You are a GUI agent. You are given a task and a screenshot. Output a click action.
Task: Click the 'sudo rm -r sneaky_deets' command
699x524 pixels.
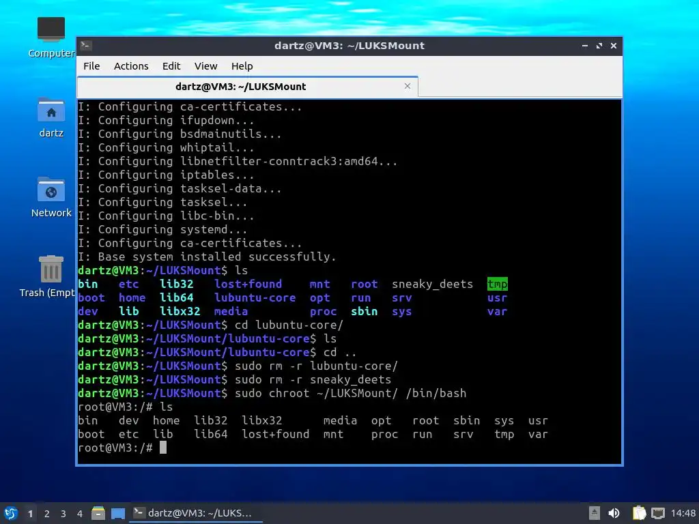pos(313,379)
